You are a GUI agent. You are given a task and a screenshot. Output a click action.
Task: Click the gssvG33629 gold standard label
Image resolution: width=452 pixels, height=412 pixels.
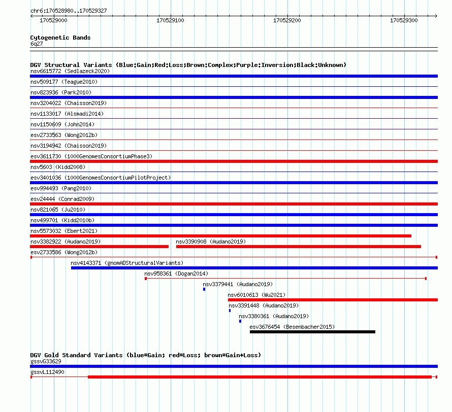click(x=46, y=361)
